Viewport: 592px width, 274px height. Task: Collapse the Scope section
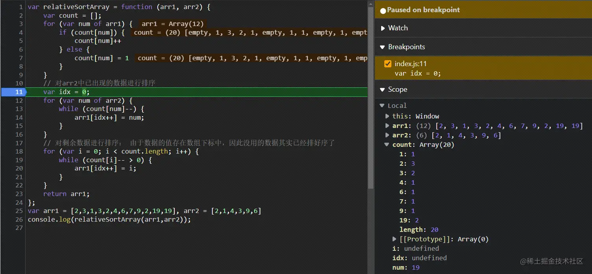click(x=382, y=89)
